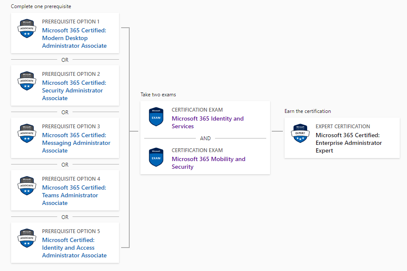Click the 'EXPERT CERTIFICATION' label

343,126
